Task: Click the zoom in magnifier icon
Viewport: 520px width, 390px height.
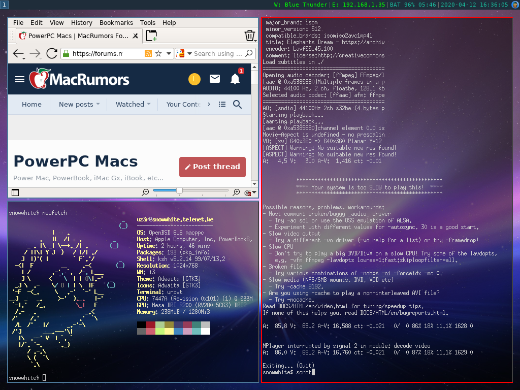Action: point(237,192)
